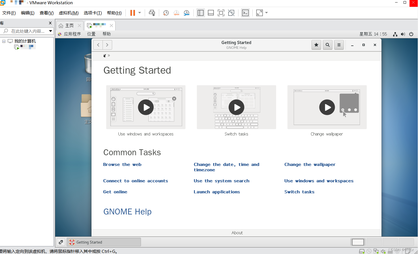Toggle the library sidebar view icon

click(201, 13)
